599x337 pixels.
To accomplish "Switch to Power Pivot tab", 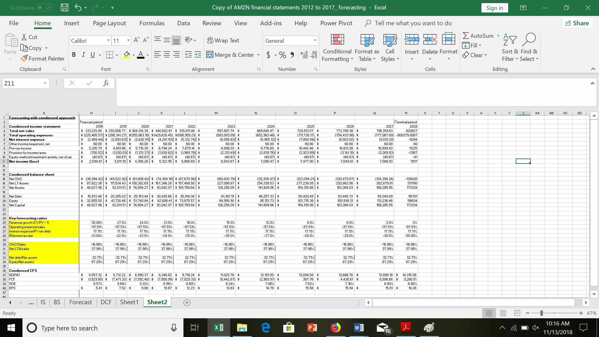I will [x=336, y=23].
